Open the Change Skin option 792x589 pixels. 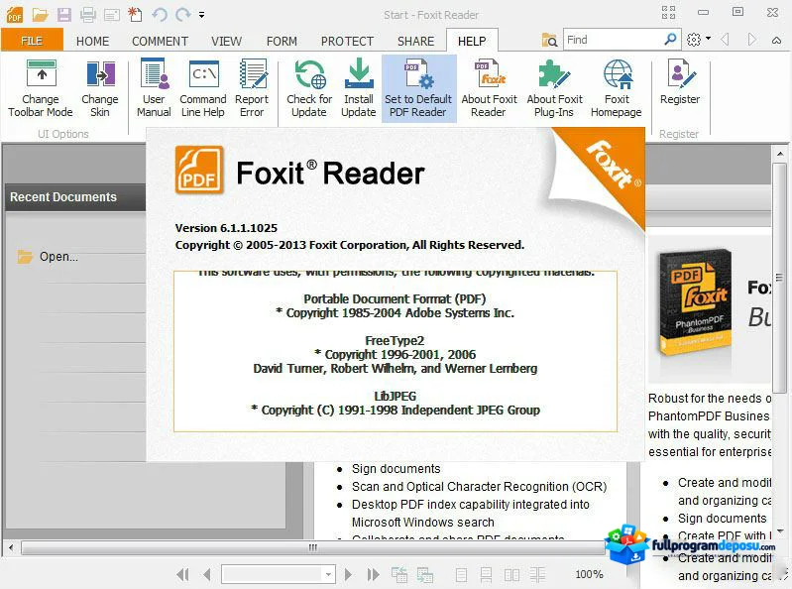100,89
